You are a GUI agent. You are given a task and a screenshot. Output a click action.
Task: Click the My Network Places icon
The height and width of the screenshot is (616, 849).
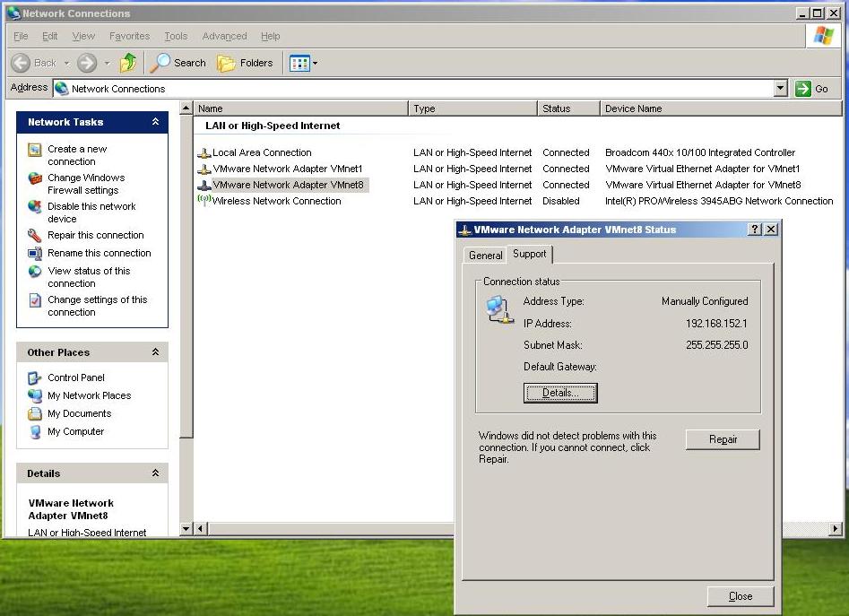click(x=35, y=395)
